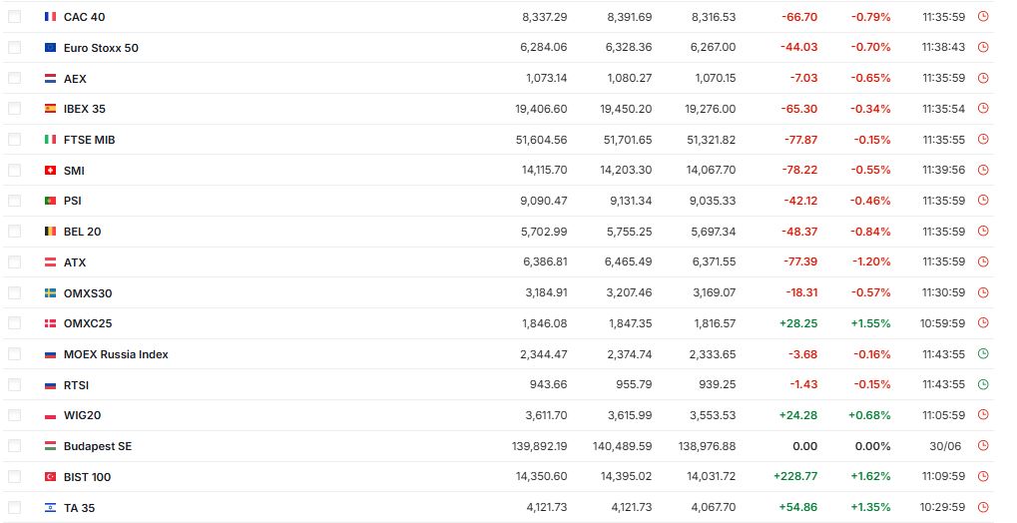The height and width of the screenshot is (523, 1017).
Task: Enable the checkbox for ATX
Action: pyautogui.click(x=14, y=262)
